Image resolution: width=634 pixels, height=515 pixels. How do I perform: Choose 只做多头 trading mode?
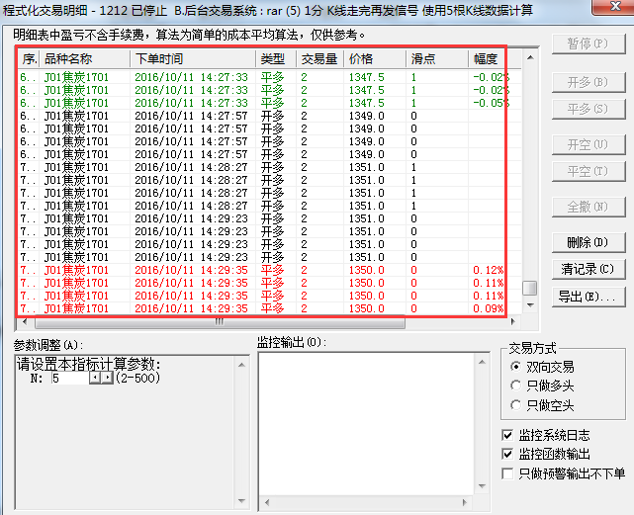(515, 386)
